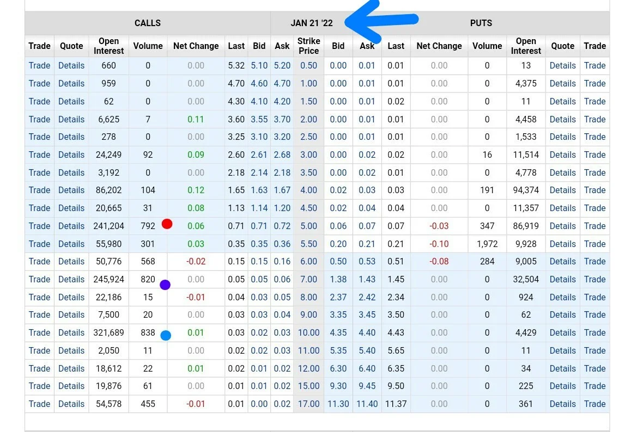Image resolution: width=631 pixels, height=432 pixels.
Task: Click the PUTS section header
Action: tap(481, 23)
